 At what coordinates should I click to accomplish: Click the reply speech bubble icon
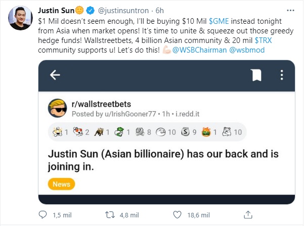(42, 215)
